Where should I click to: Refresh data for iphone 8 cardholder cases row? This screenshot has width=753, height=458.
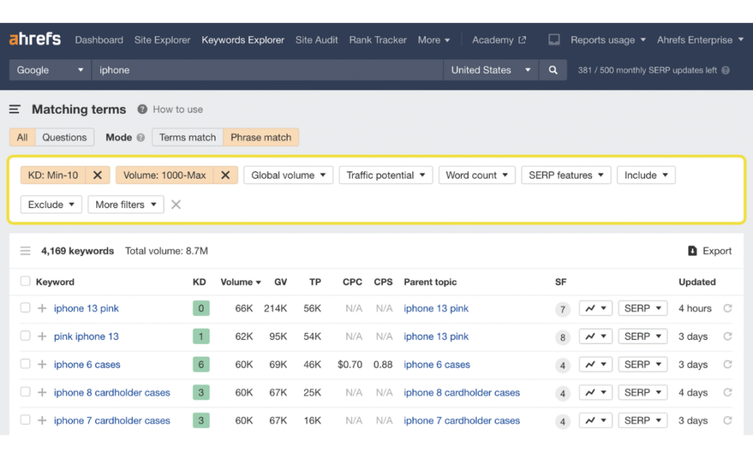tap(727, 393)
